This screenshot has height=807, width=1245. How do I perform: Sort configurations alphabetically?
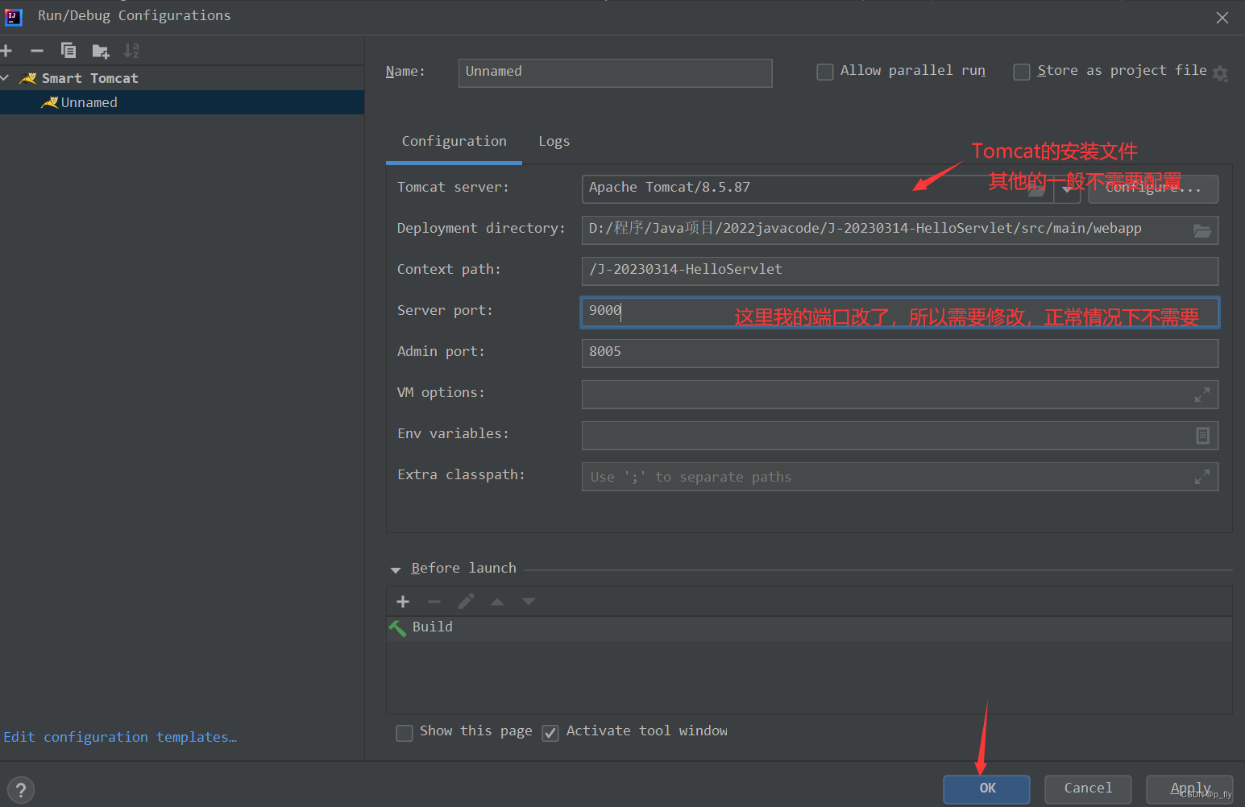pyautogui.click(x=131, y=51)
